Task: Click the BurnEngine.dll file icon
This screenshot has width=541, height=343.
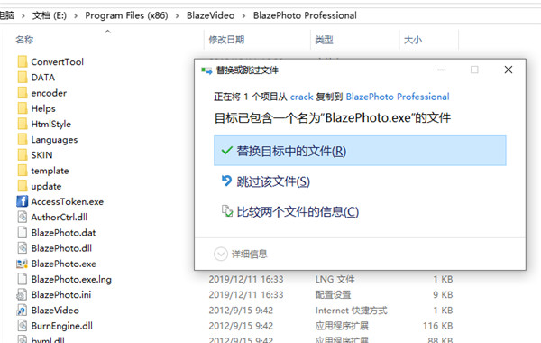Action: (x=22, y=326)
